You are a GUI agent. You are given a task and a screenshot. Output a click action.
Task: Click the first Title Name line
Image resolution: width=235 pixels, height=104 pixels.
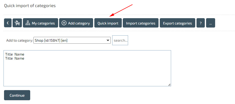(x=15, y=54)
